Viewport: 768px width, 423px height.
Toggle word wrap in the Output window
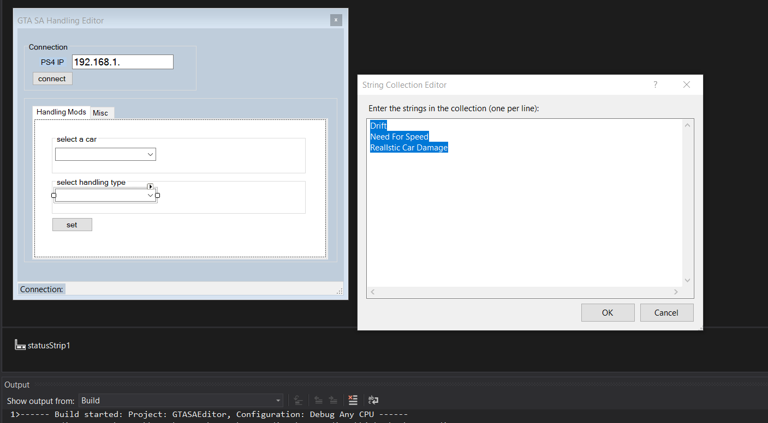[373, 400]
